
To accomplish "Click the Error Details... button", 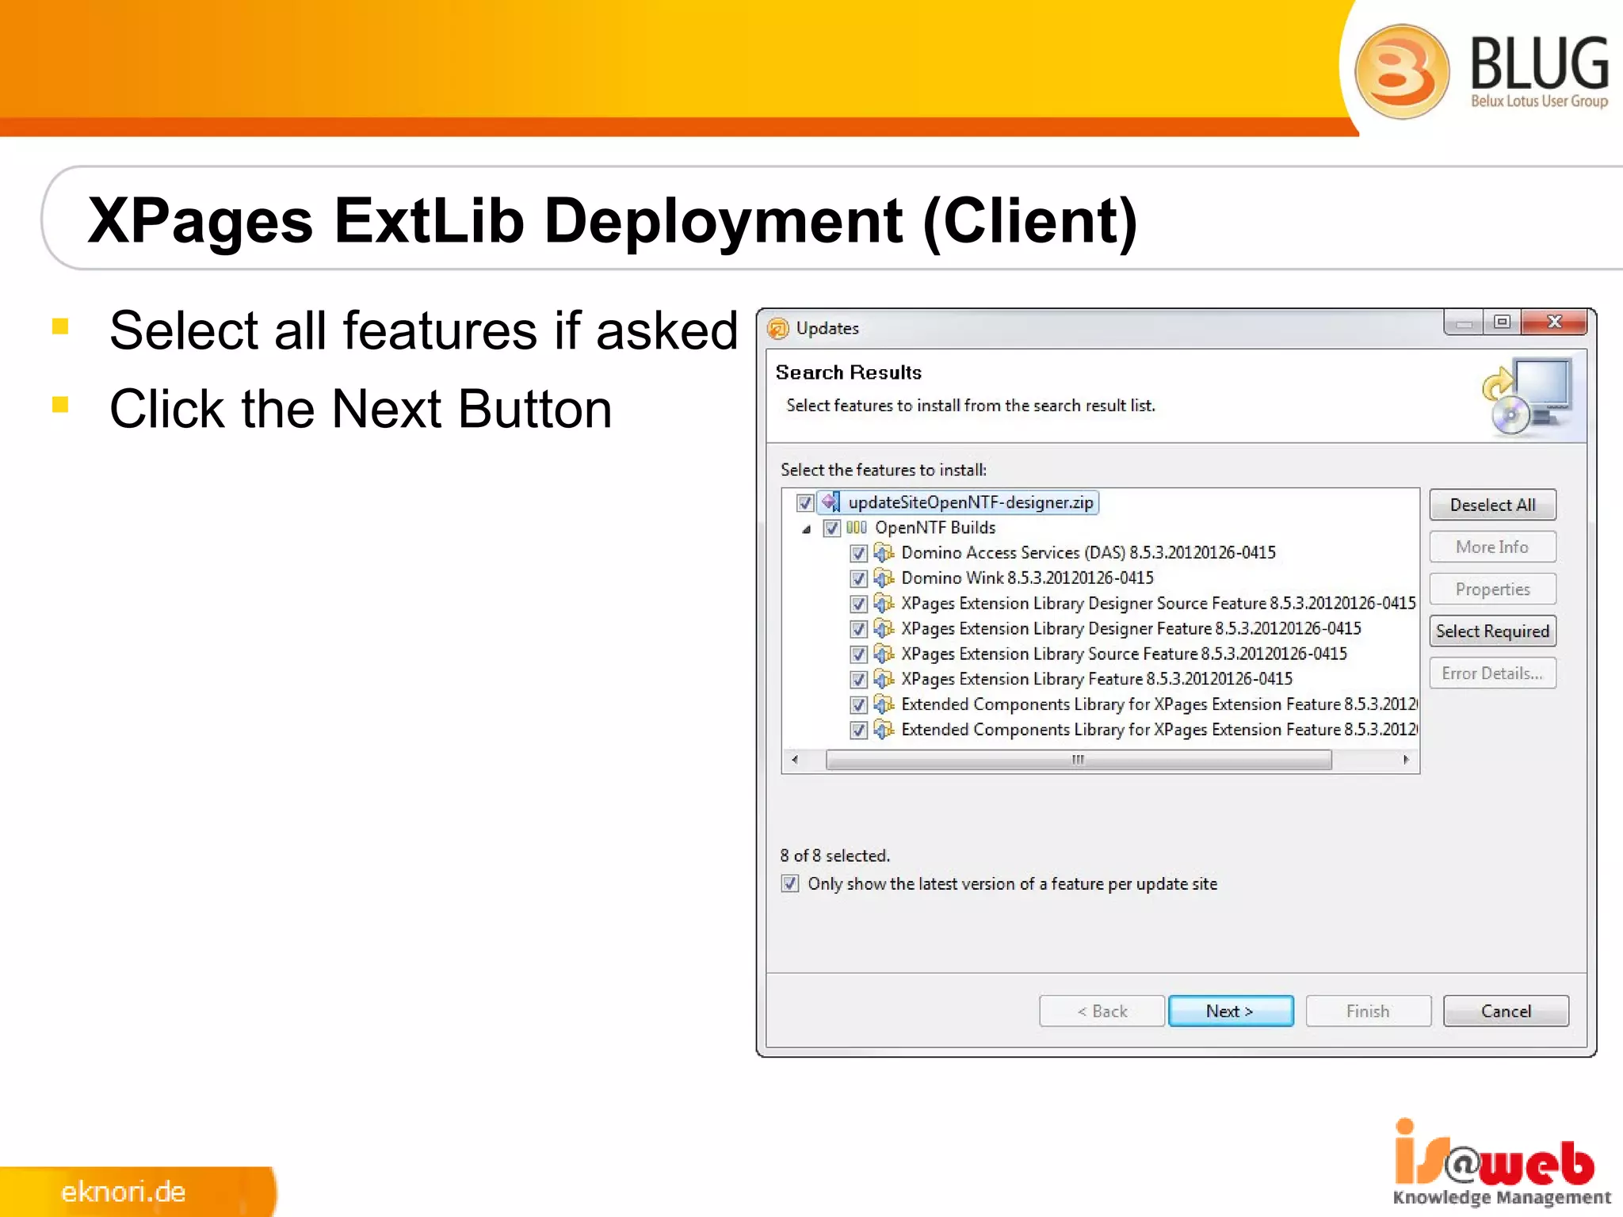I will [1493, 673].
